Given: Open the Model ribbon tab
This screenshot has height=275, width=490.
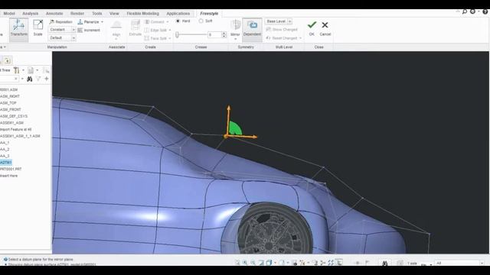Looking at the screenshot, I should pyautogui.click(x=9, y=14).
